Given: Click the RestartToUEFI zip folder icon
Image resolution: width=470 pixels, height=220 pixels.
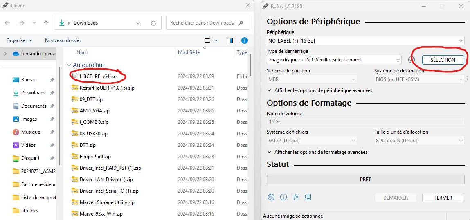Looking at the screenshot, I should [x=74, y=88].
